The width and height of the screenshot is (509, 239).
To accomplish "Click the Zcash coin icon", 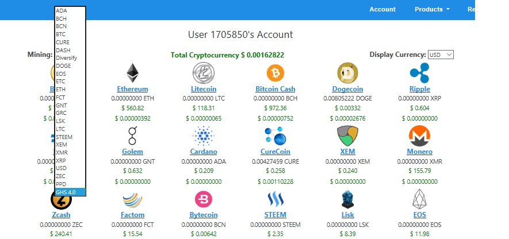I will tap(61, 199).
